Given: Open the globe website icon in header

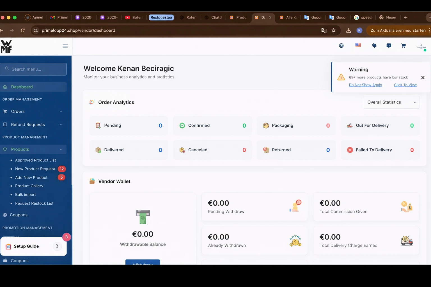Looking at the screenshot, I should point(341,46).
